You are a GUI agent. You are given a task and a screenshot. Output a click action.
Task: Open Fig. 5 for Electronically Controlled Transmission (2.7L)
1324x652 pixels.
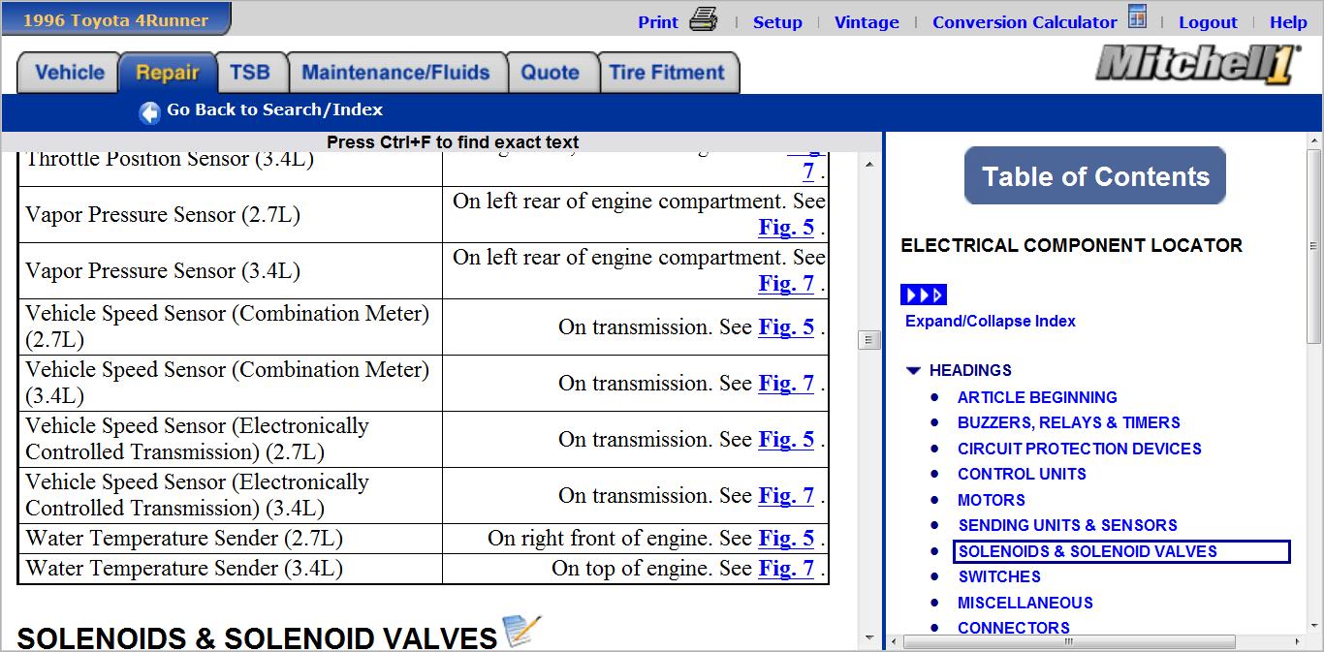click(786, 440)
